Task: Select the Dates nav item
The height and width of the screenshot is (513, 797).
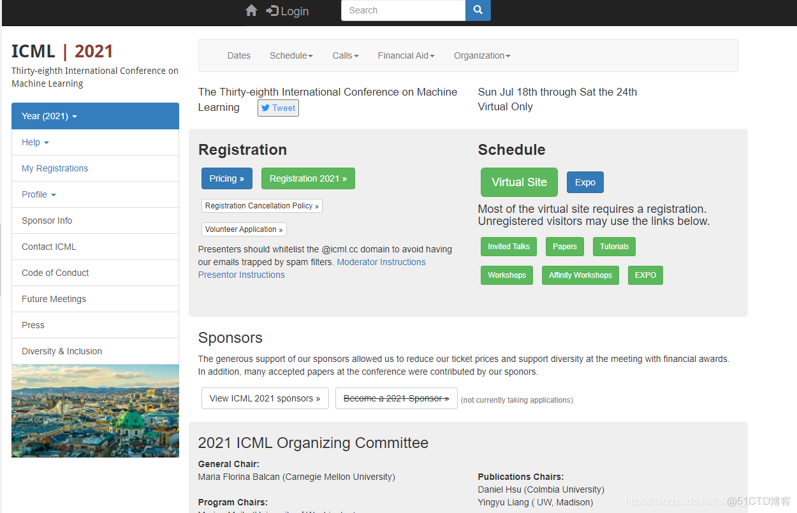Action: coord(239,55)
